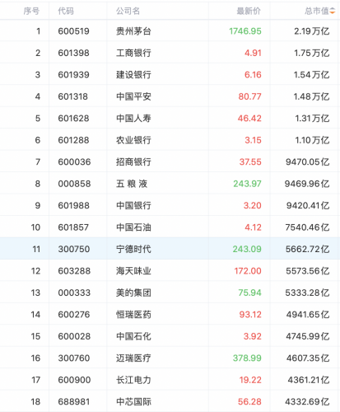Click the 公司名 column header

pos(128,11)
